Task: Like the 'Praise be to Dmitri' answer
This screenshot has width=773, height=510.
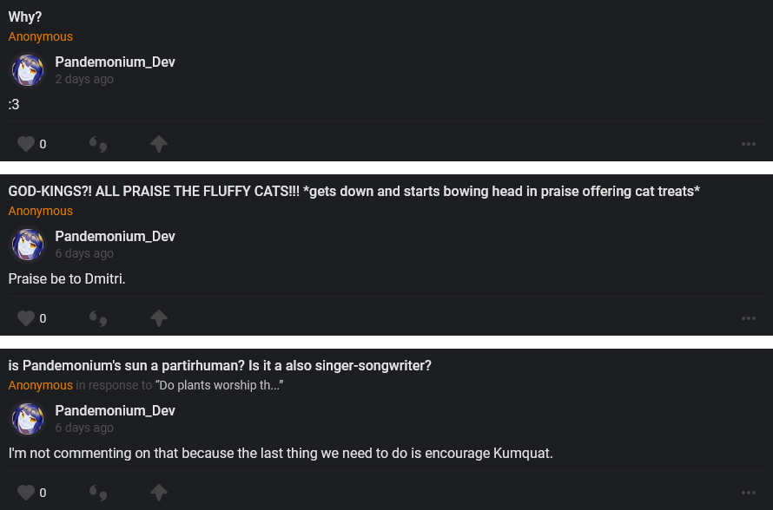Action: [26, 318]
